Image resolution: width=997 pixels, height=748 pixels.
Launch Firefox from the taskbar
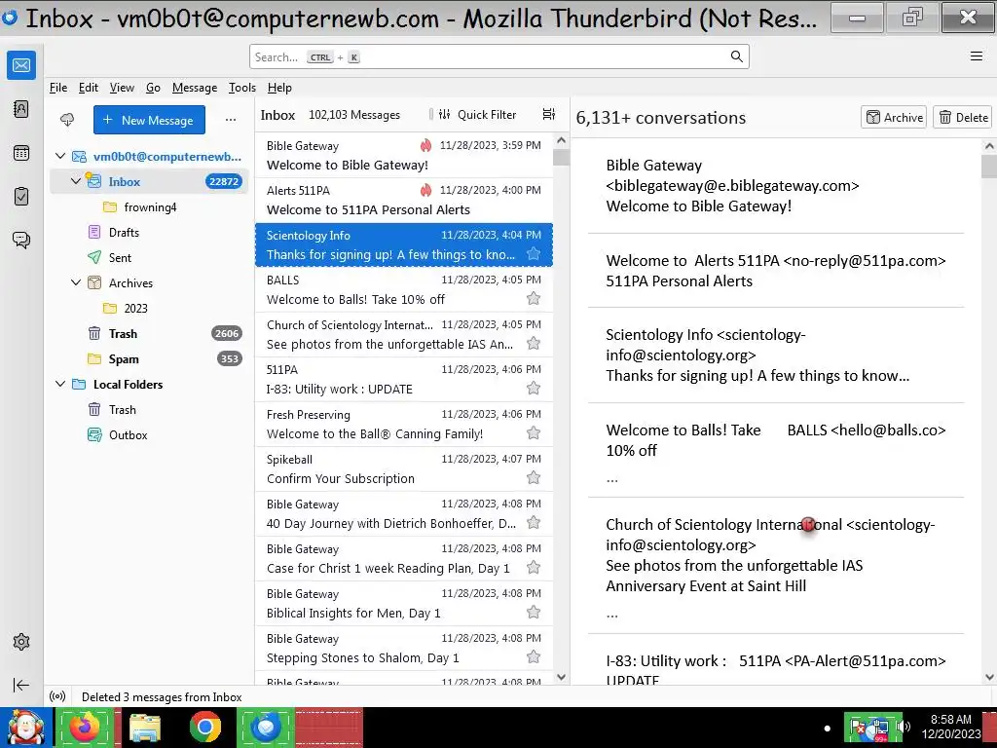tap(85, 727)
